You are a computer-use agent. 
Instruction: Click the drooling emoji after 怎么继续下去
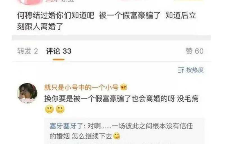pyautogui.click(x=117, y=136)
